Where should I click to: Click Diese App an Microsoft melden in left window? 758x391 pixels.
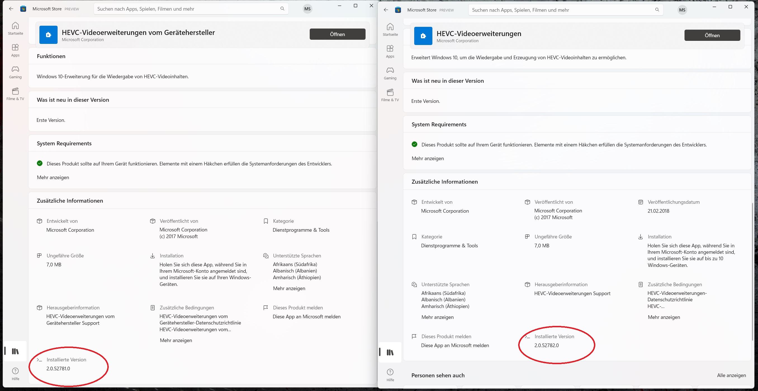click(306, 317)
